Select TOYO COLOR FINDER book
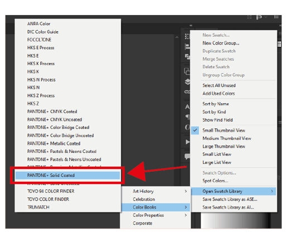Image resolution: width=287 pixels, height=237 pixels. click(x=48, y=199)
